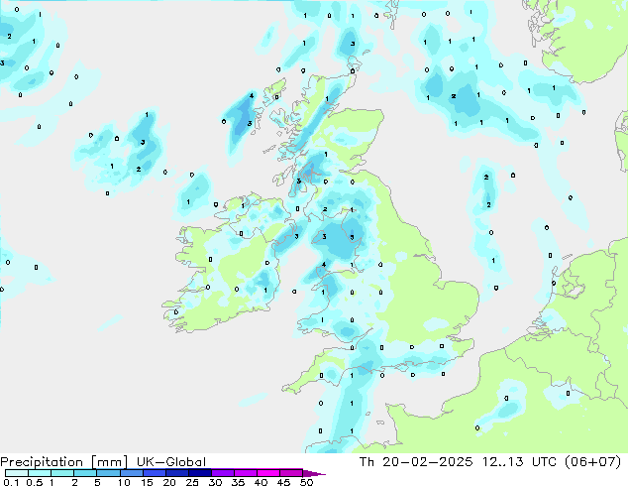This screenshot has width=628, height=486.
Task: Click the "Precipitation" title word
Action: [x=42, y=462]
